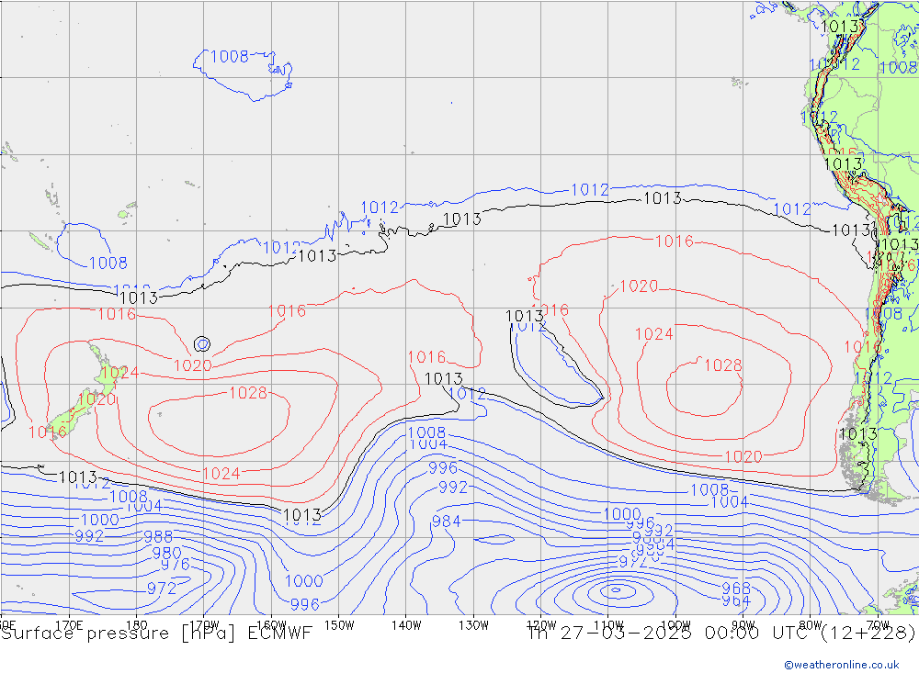Viewport: 919px width, 673px height.
Task: Select the 70W longitude axis label
Action: [878, 625]
